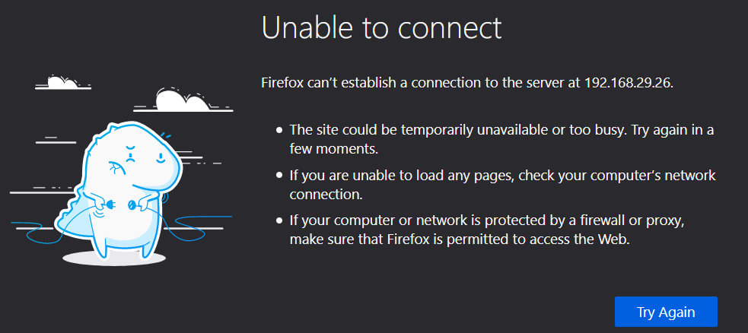Screen dimensions: 748x333
Task: Click the blue surprise marks above dinosaur's head
Action: tap(165, 135)
